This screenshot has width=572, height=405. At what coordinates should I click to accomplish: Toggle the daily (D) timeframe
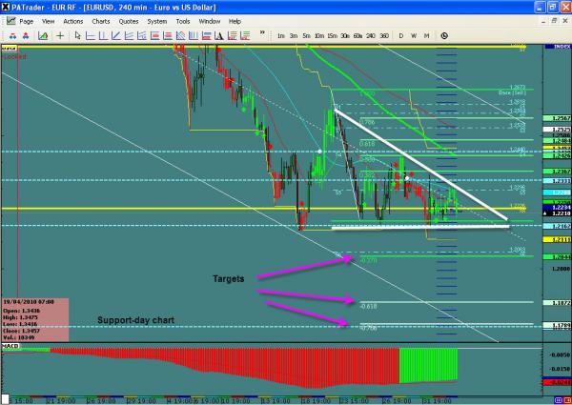401,35
